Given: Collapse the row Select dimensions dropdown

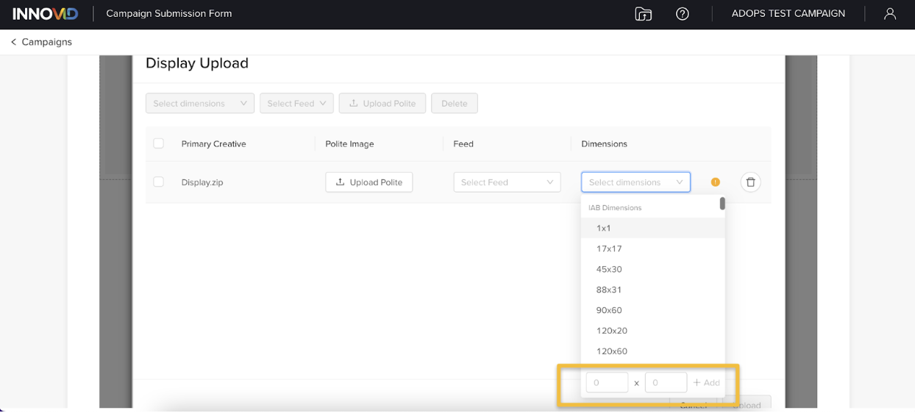Looking at the screenshot, I should [635, 182].
